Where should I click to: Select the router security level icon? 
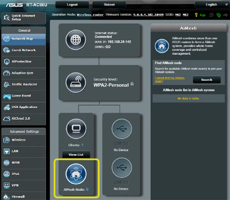75,82
